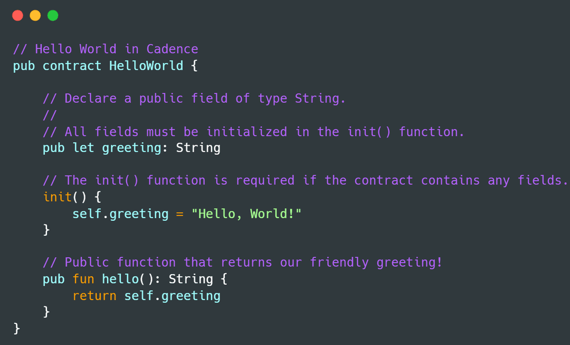Viewport: 570px width, 345px height.
Task: Click the orange 'return' keyword
Action: point(94,296)
